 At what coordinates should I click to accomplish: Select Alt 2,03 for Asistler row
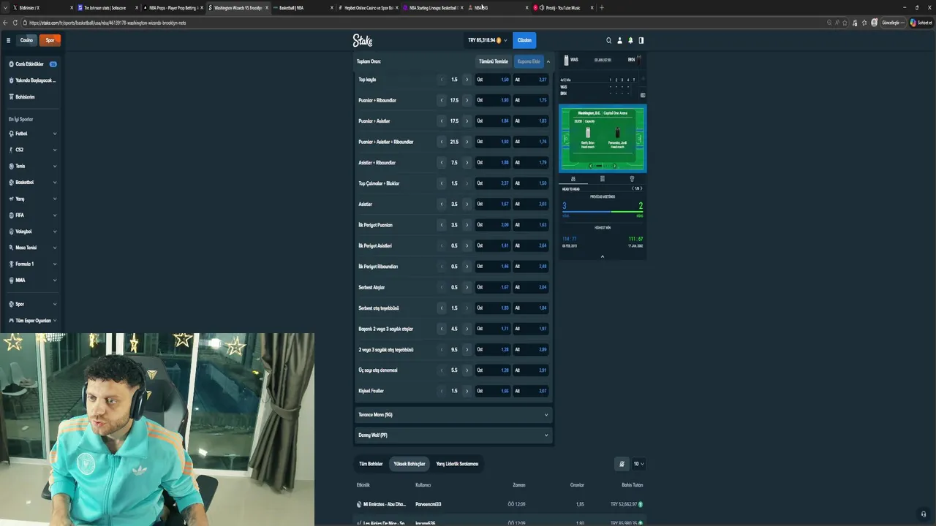tap(531, 204)
